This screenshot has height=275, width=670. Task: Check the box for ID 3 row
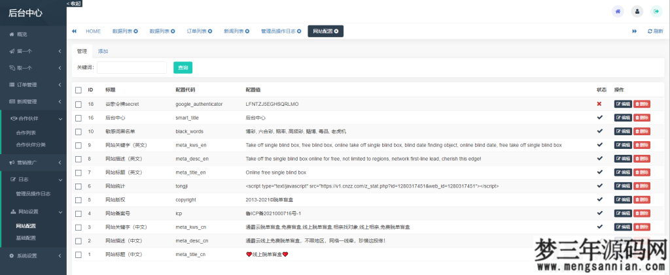tap(79, 227)
